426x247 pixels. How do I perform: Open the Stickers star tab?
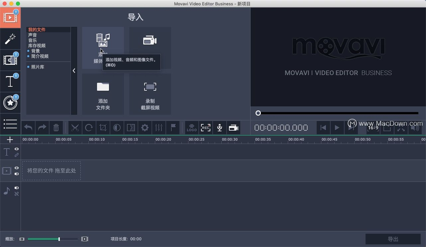point(10,103)
